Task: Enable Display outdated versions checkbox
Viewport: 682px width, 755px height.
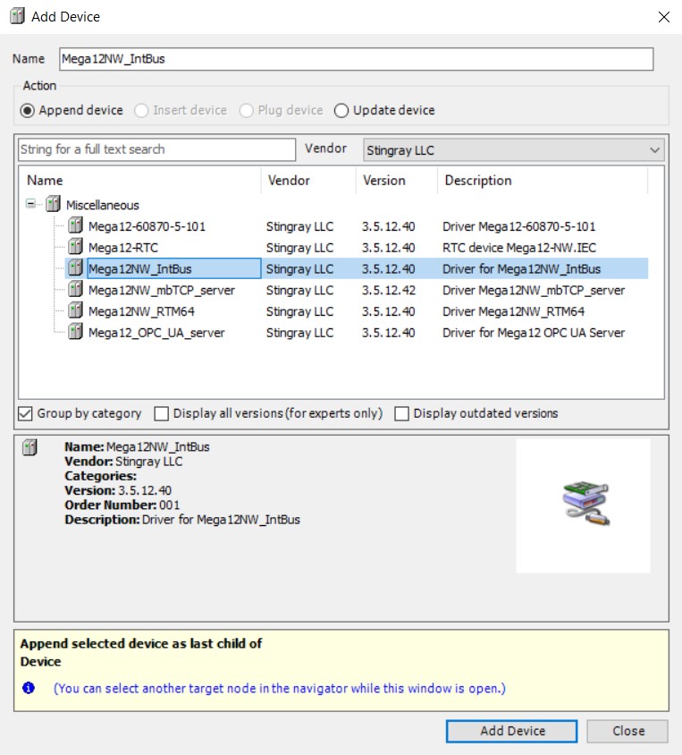Action: coord(402,413)
